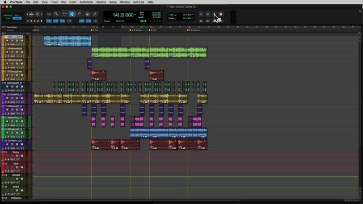
Task: Select the Trim tool in the toolbar
Action: click(65, 14)
